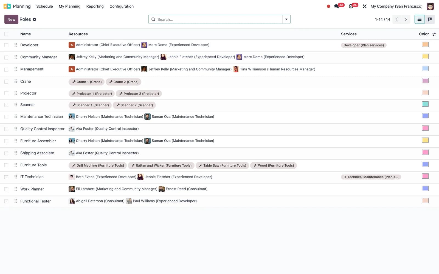Click the Table Saw (Furniture Tools) tag
This screenshot has width=439, height=274.
(222, 165)
